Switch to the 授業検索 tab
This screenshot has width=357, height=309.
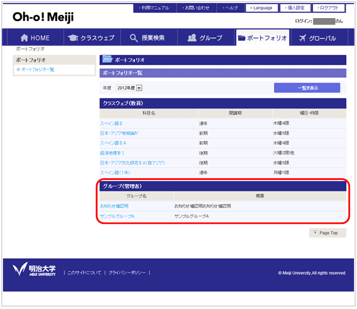point(149,38)
